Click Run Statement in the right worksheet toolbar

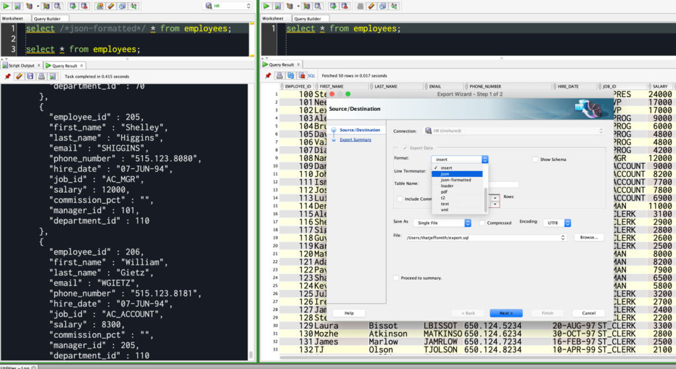(x=267, y=6)
